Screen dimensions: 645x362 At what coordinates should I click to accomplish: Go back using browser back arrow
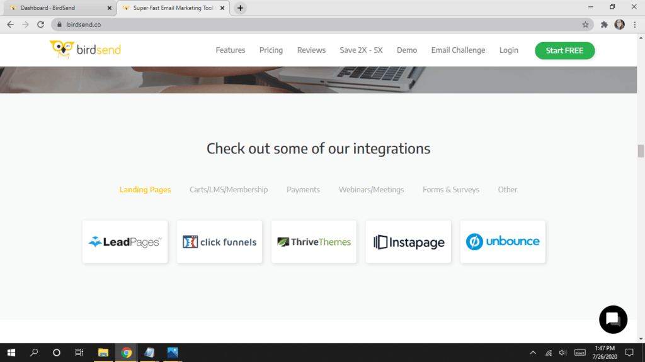click(10, 25)
